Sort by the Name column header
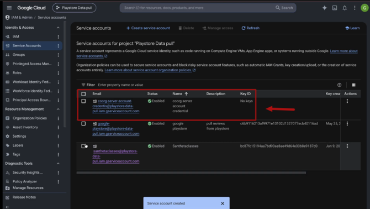 coord(180,94)
